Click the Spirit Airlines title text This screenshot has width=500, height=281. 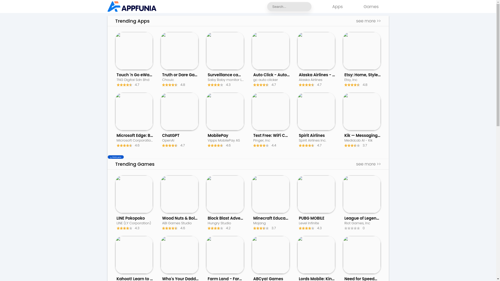tap(311, 135)
